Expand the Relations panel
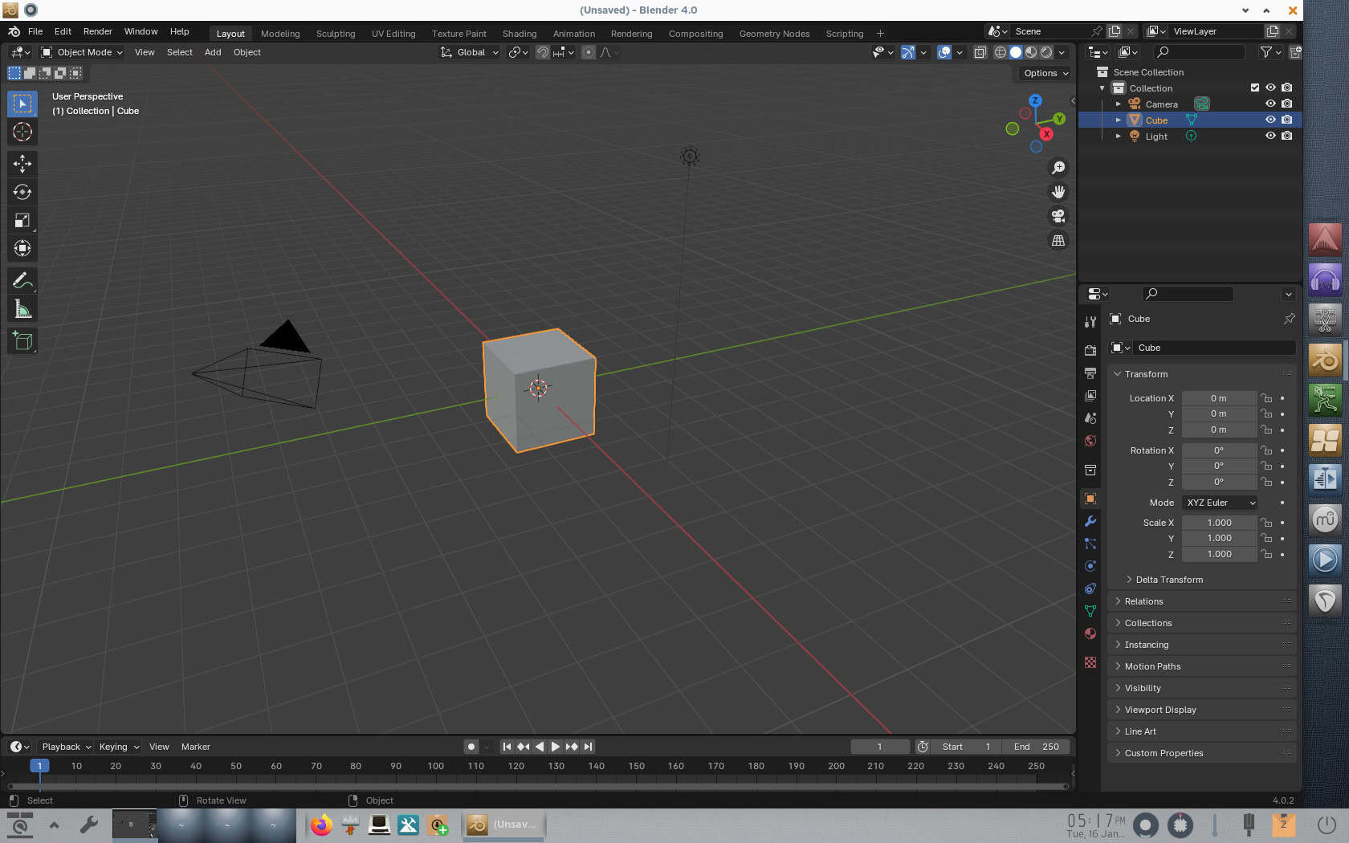Image resolution: width=1349 pixels, height=843 pixels. pyautogui.click(x=1143, y=601)
